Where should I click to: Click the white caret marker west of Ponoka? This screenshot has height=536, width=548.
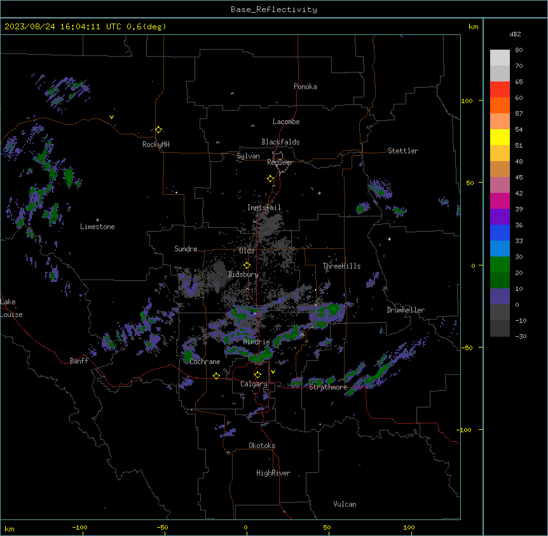click(x=232, y=94)
